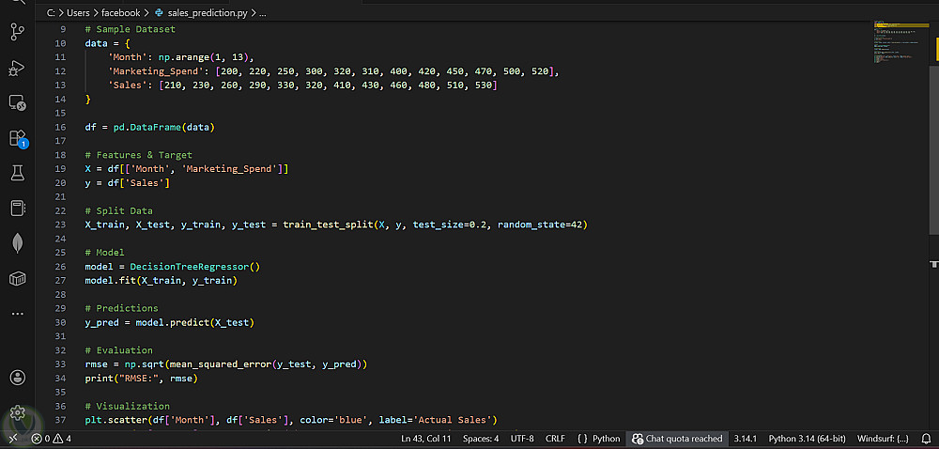Click the Users breadcrumb segment

click(79, 12)
